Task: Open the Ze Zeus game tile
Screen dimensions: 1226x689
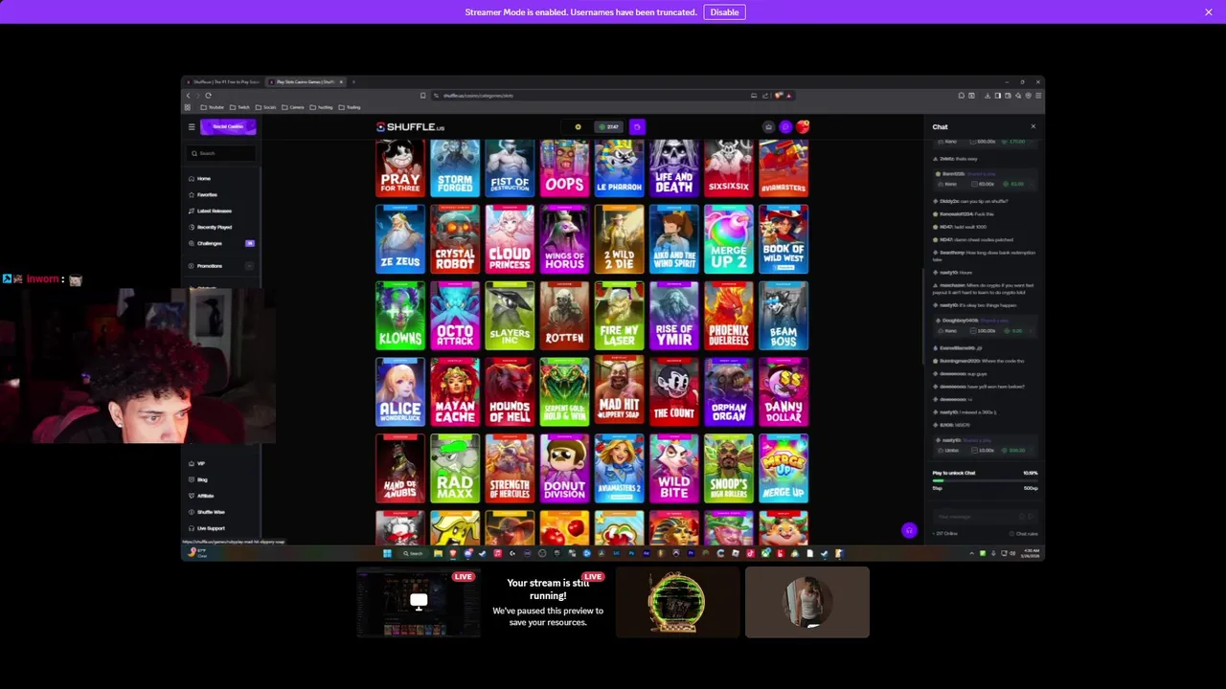Action: [400, 239]
